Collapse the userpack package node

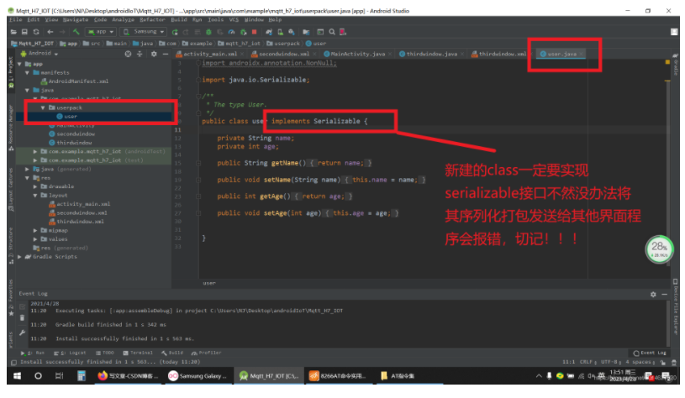[x=43, y=107]
